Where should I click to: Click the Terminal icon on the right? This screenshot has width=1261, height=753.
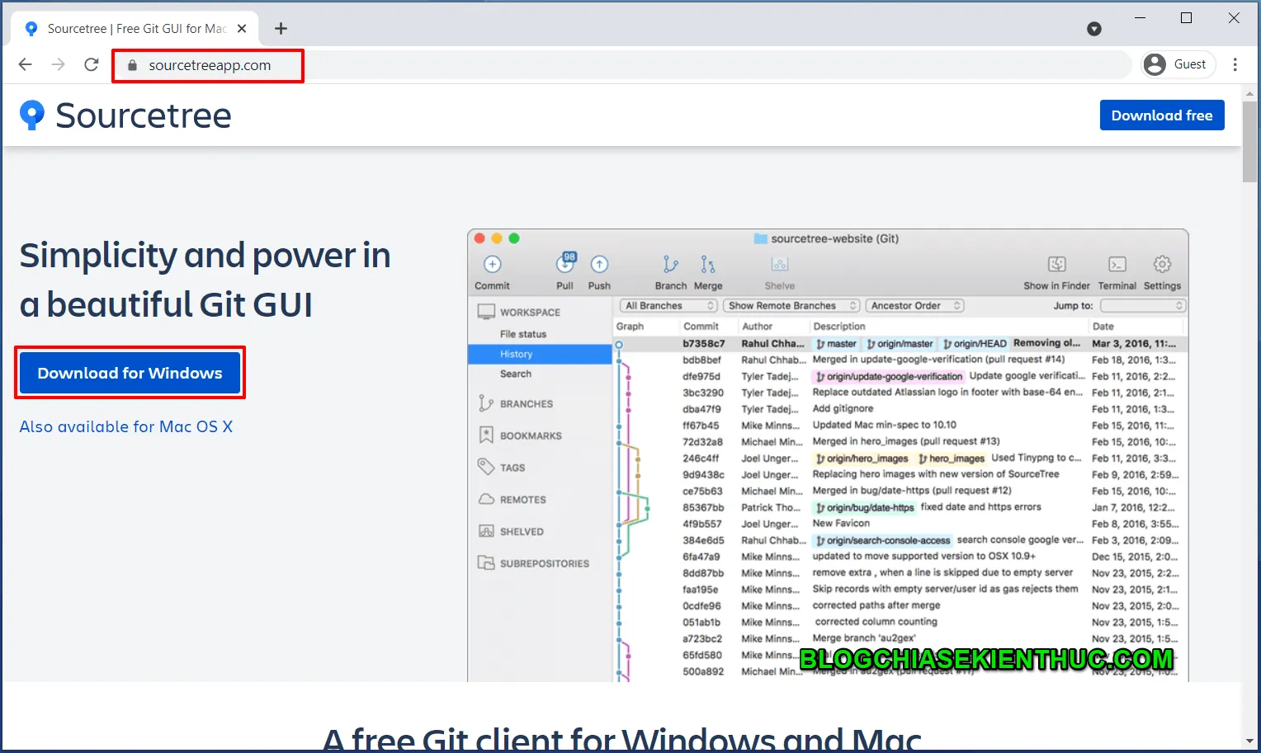pos(1117,266)
